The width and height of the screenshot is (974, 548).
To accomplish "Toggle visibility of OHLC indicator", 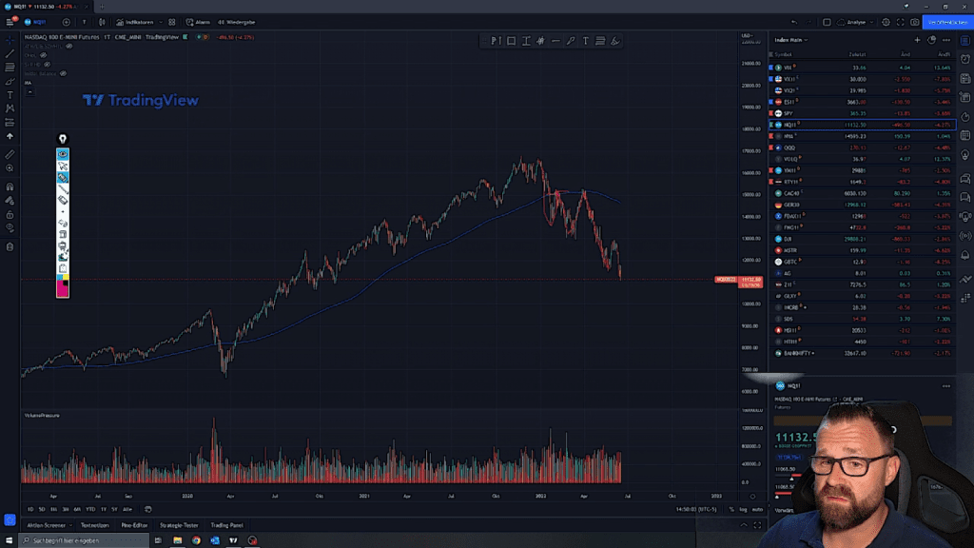I will click(44, 55).
